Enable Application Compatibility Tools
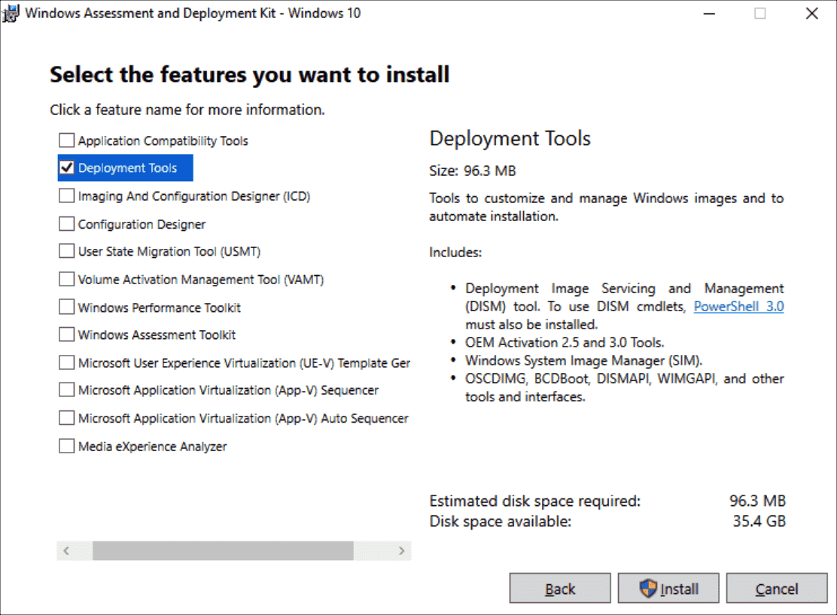 pos(66,140)
